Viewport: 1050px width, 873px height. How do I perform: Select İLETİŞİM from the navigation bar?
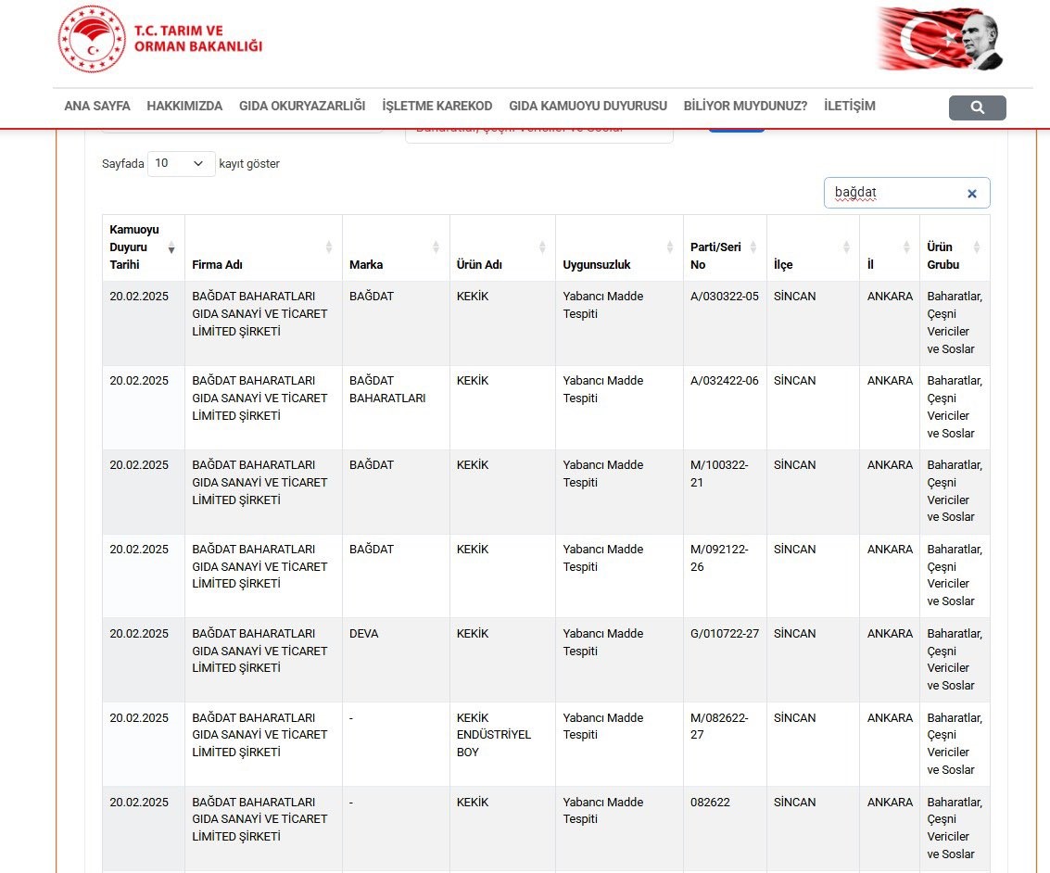pyautogui.click(x=848, y=106)
